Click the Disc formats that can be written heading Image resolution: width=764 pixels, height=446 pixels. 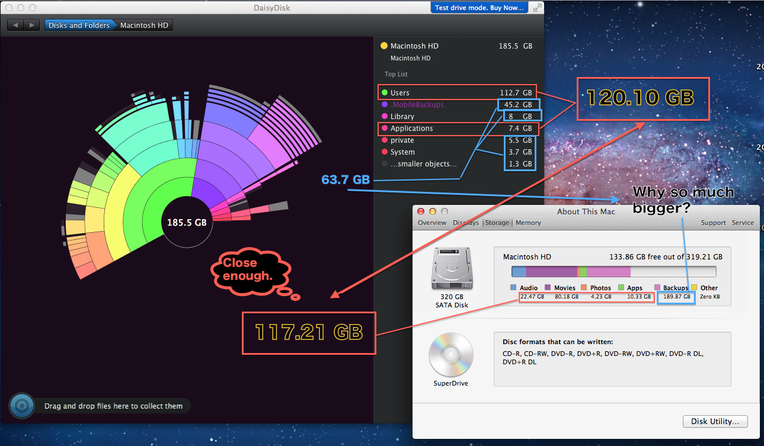558,342
